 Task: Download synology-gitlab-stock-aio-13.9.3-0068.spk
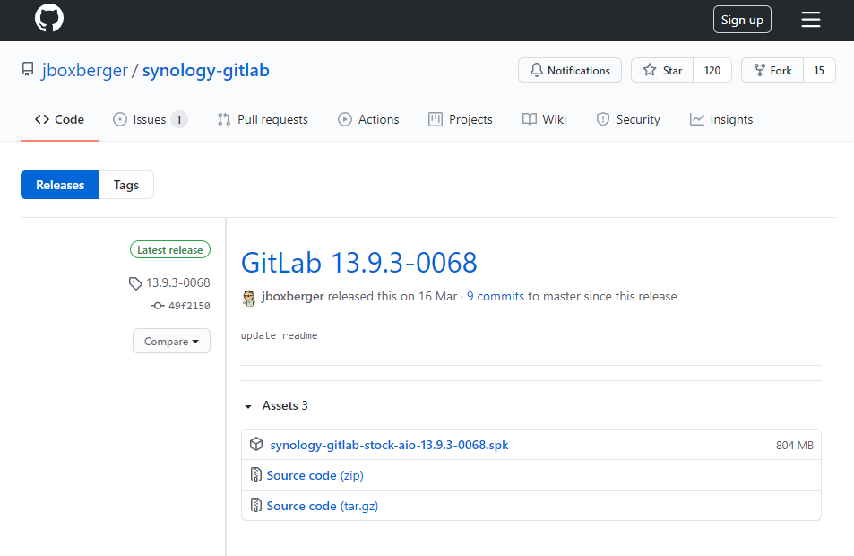click(389, 445)
